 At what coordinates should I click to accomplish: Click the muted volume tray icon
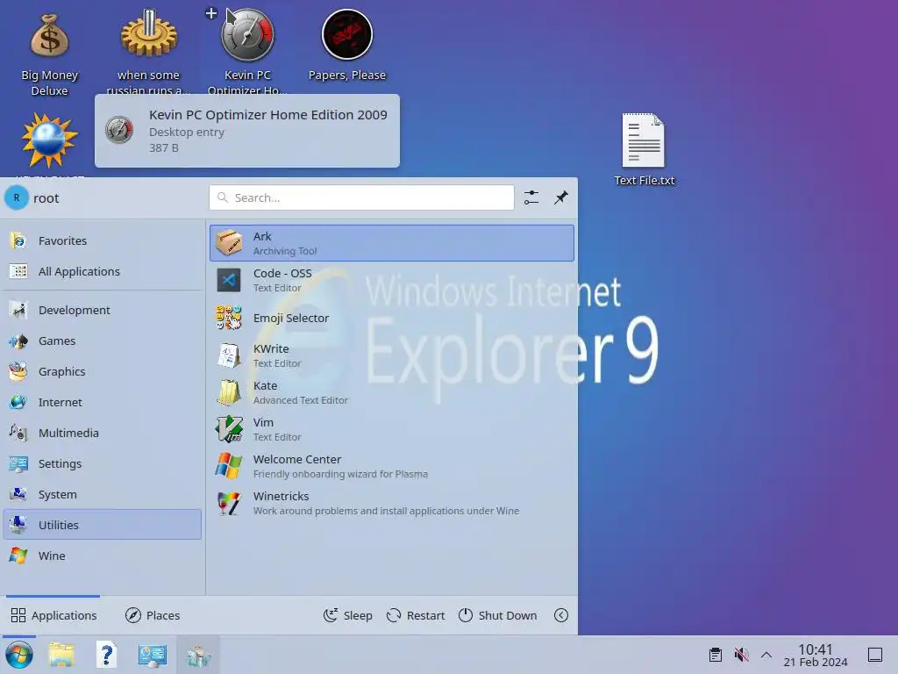click(x=741, y=655)
